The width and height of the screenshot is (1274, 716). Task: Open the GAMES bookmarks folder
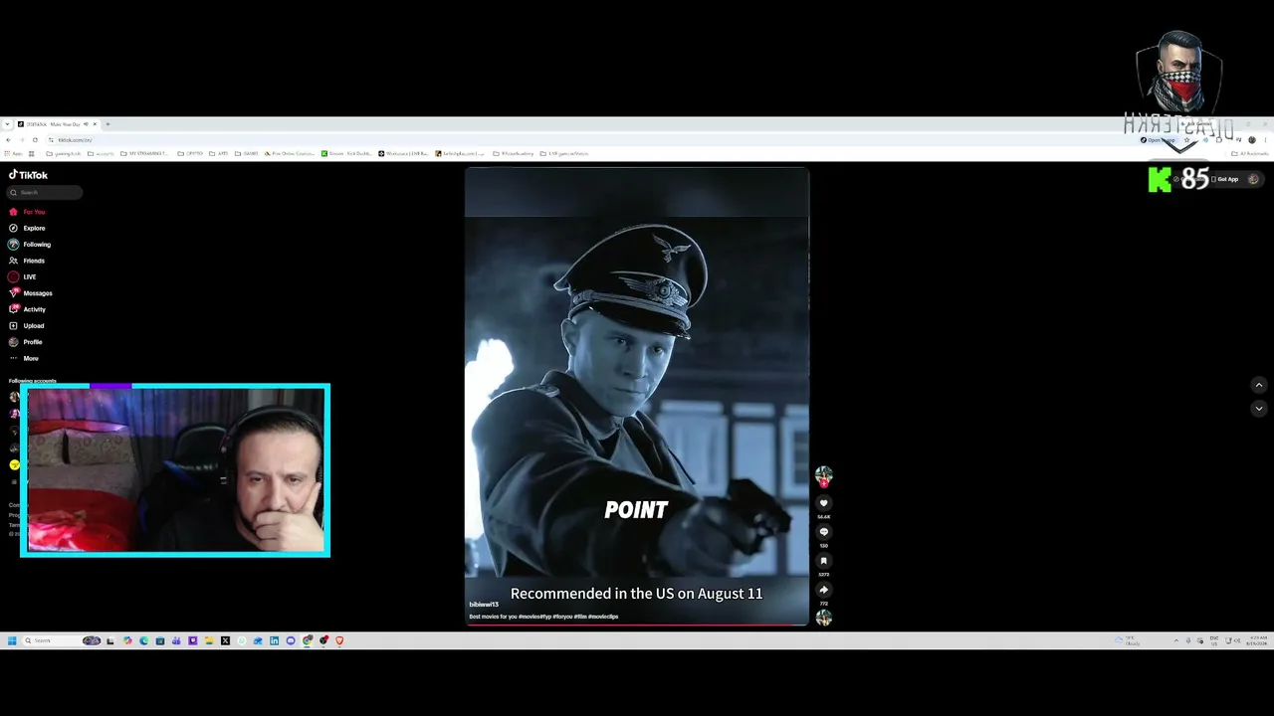click(247, 154)
